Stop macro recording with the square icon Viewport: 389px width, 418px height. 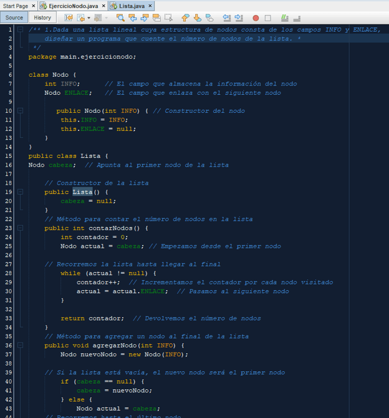(x=268, y=18)
